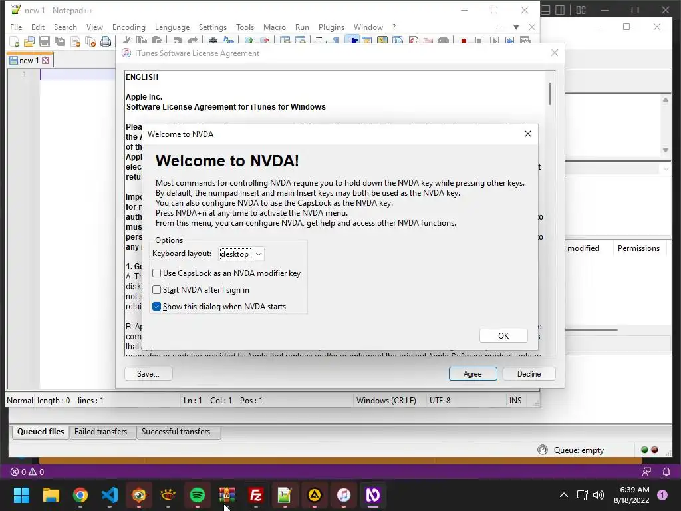The height and width of the screenshot is (511, 681).
Task: Switch to Notepad++ in the taskbar
Action: coord(285,495)
